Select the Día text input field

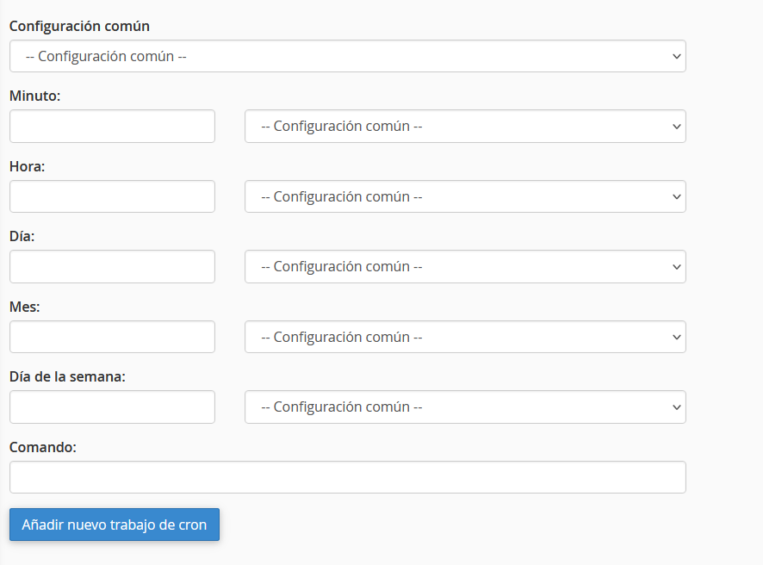click(112, 266)
